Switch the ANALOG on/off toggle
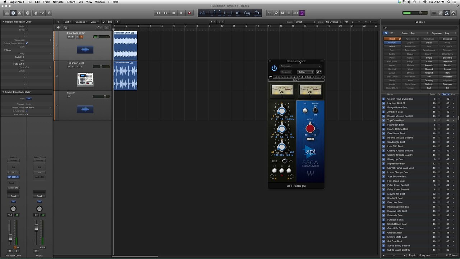 (x=315, y=110)
